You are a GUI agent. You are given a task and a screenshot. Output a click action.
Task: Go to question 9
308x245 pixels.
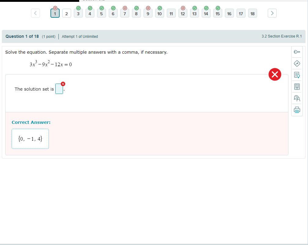(148, 13)
